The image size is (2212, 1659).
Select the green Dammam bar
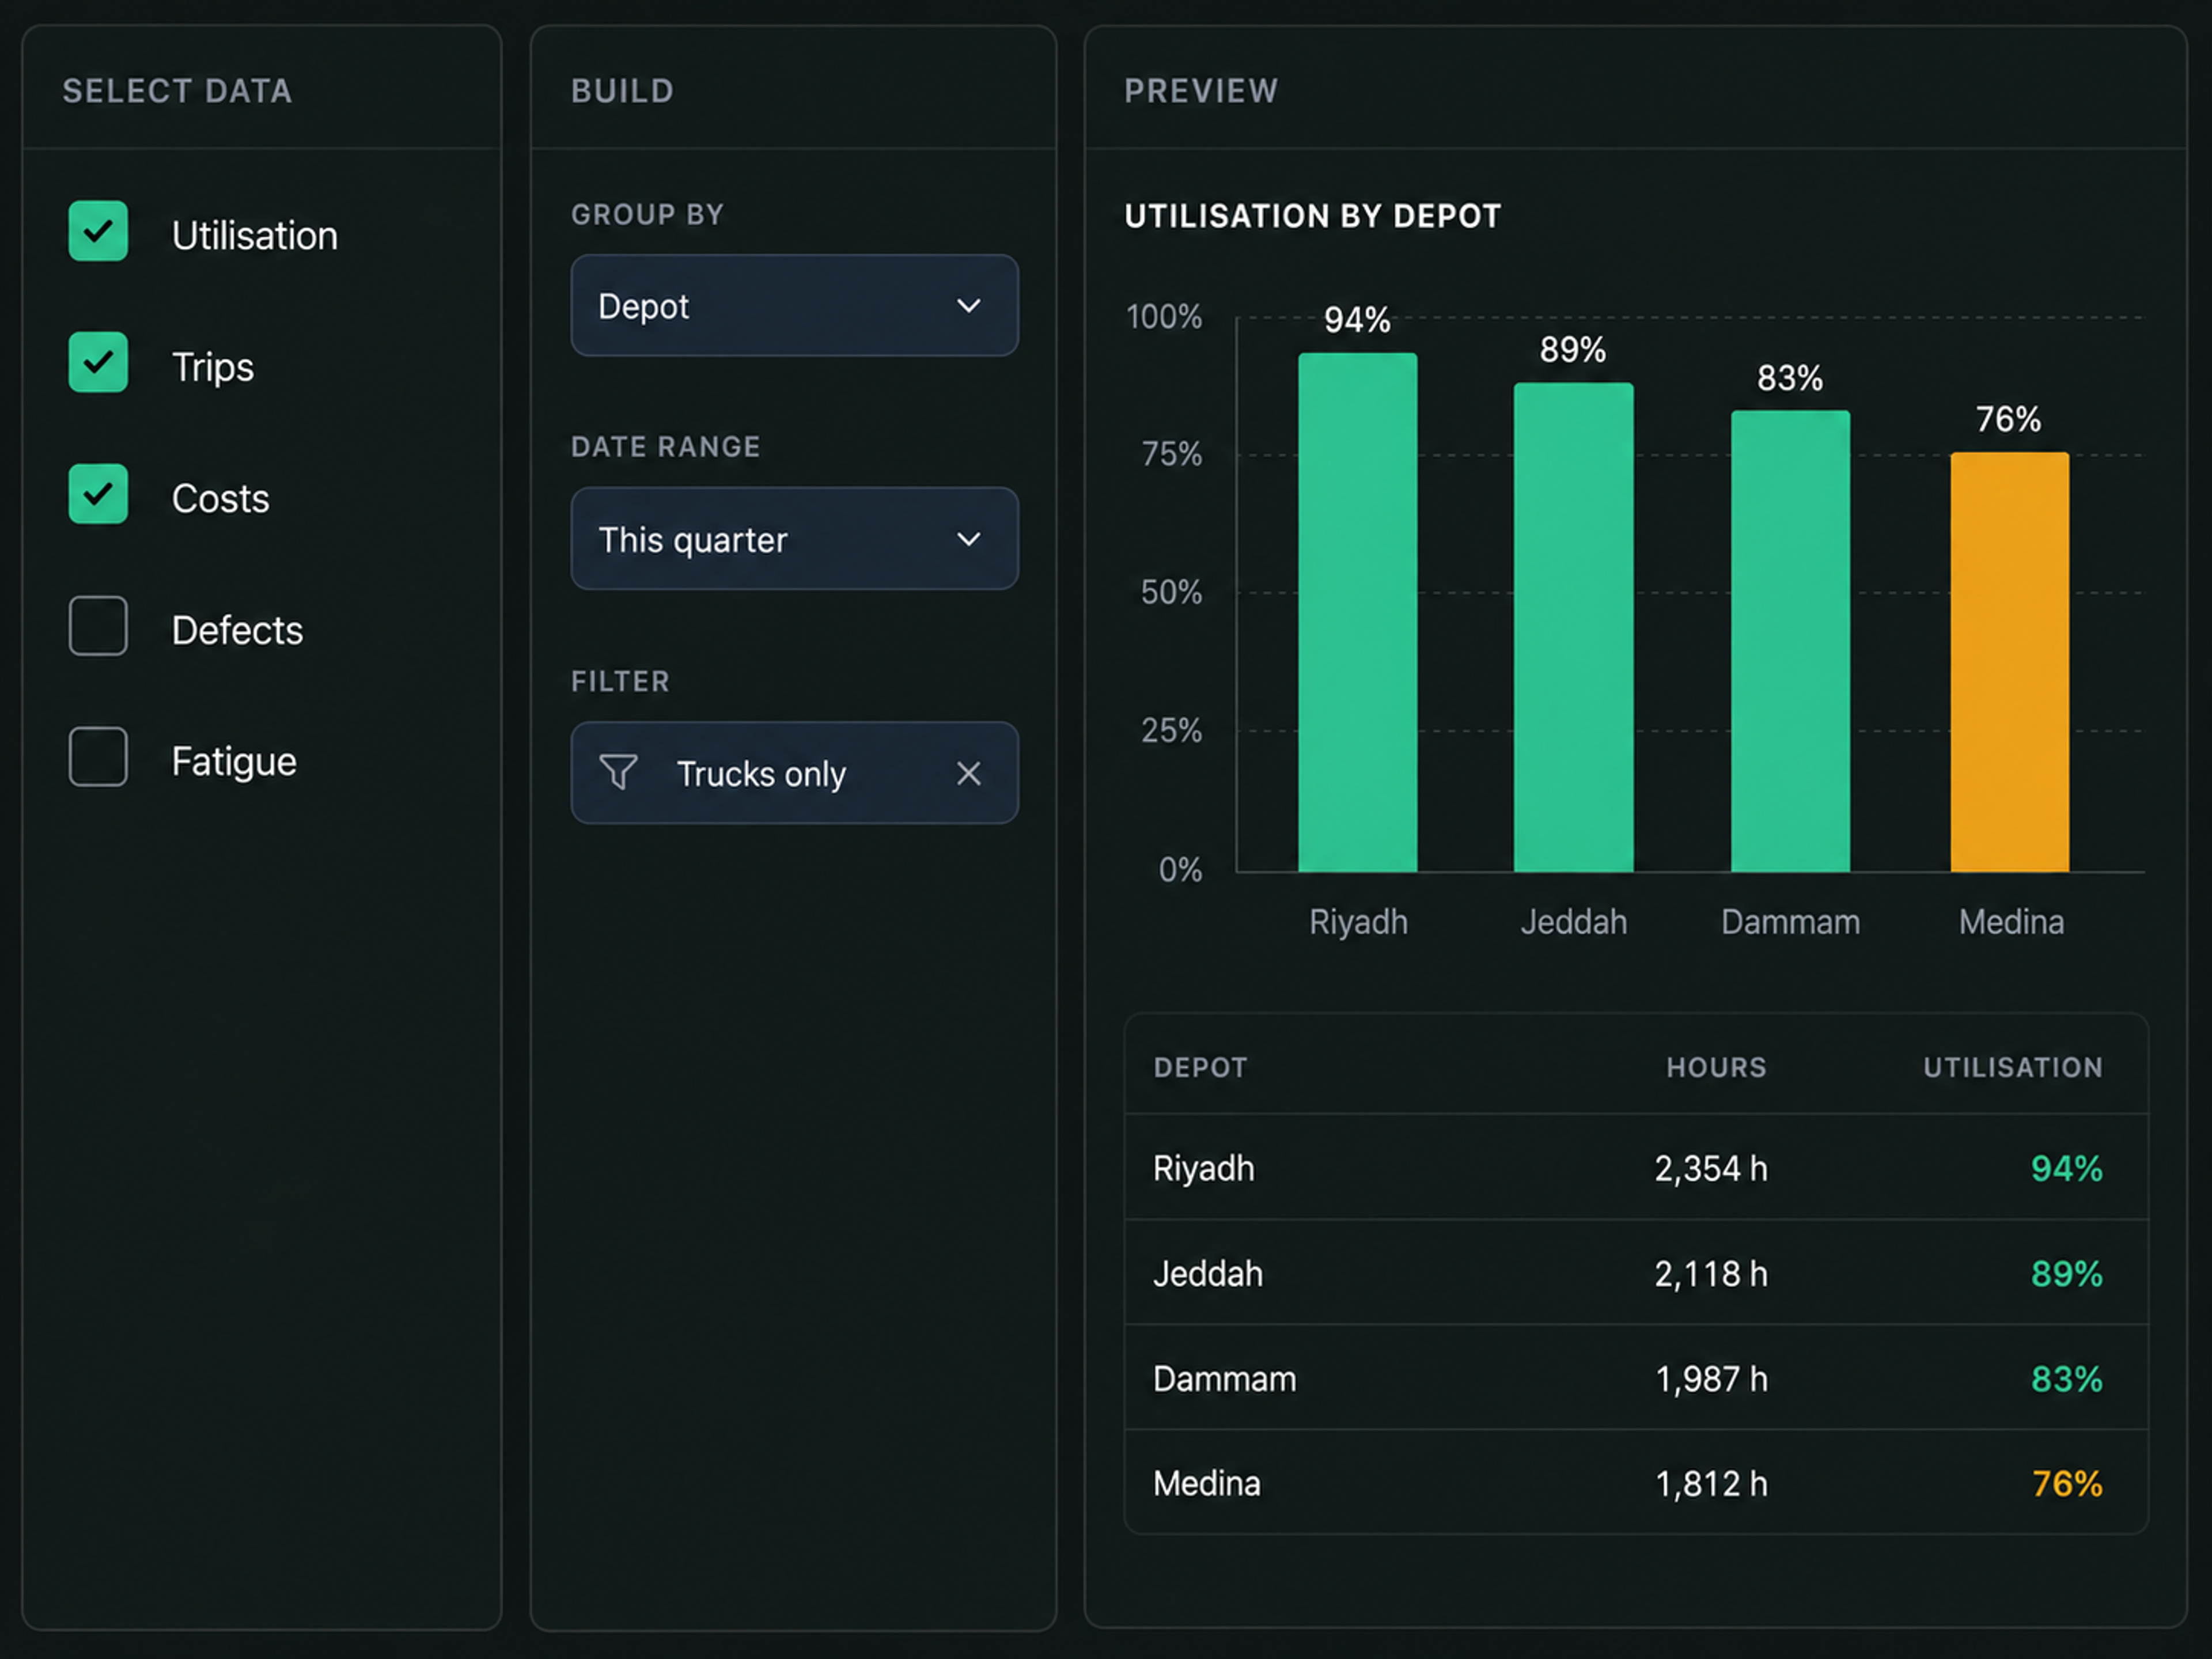(x=1790, y=642)
